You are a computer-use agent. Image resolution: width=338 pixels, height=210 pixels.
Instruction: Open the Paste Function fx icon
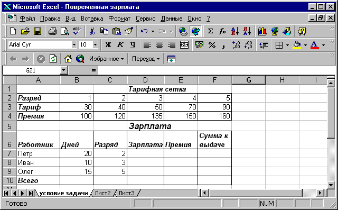[222, 31]
